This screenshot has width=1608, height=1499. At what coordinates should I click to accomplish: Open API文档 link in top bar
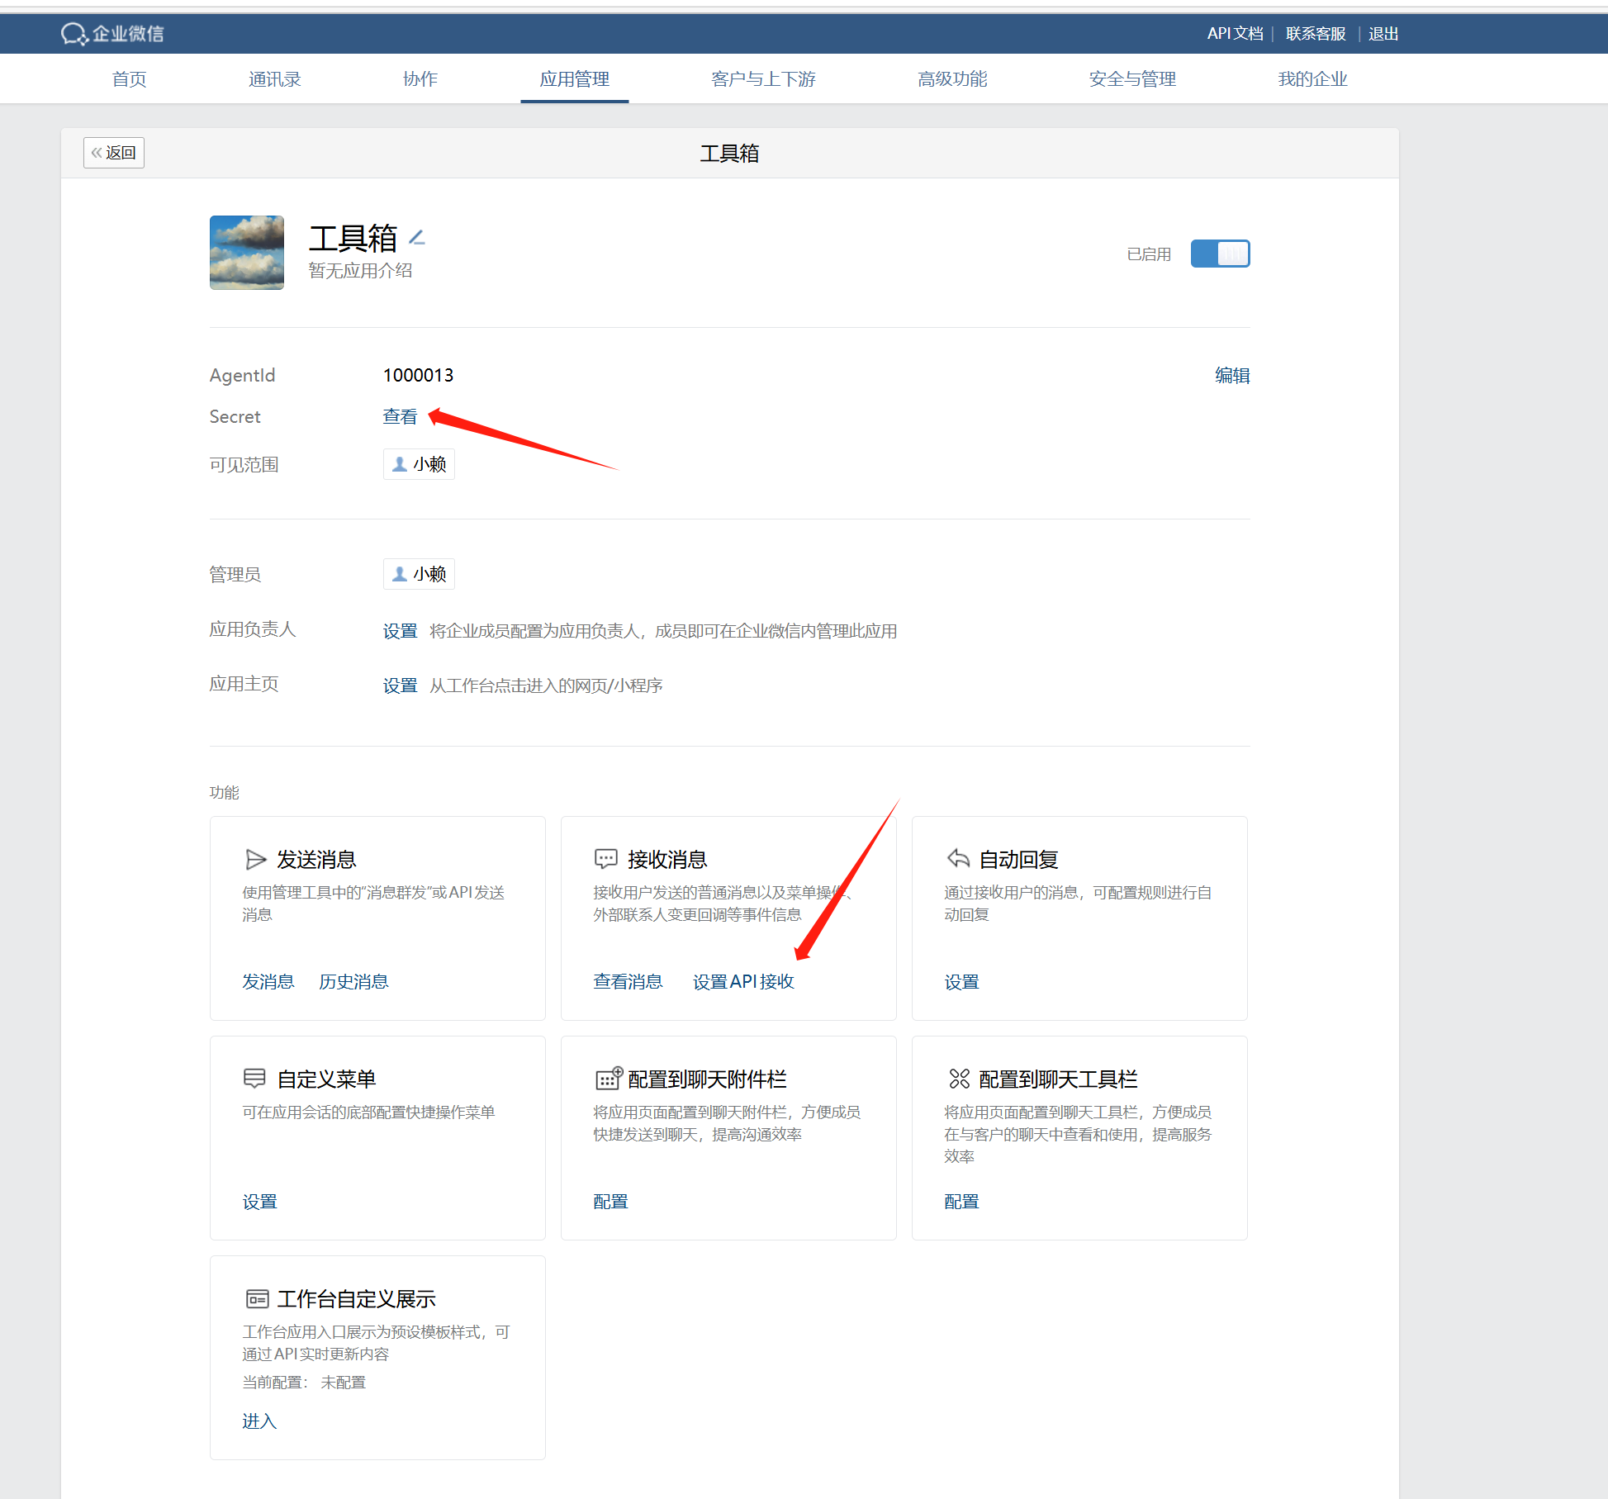click(x=1235, y=34)
